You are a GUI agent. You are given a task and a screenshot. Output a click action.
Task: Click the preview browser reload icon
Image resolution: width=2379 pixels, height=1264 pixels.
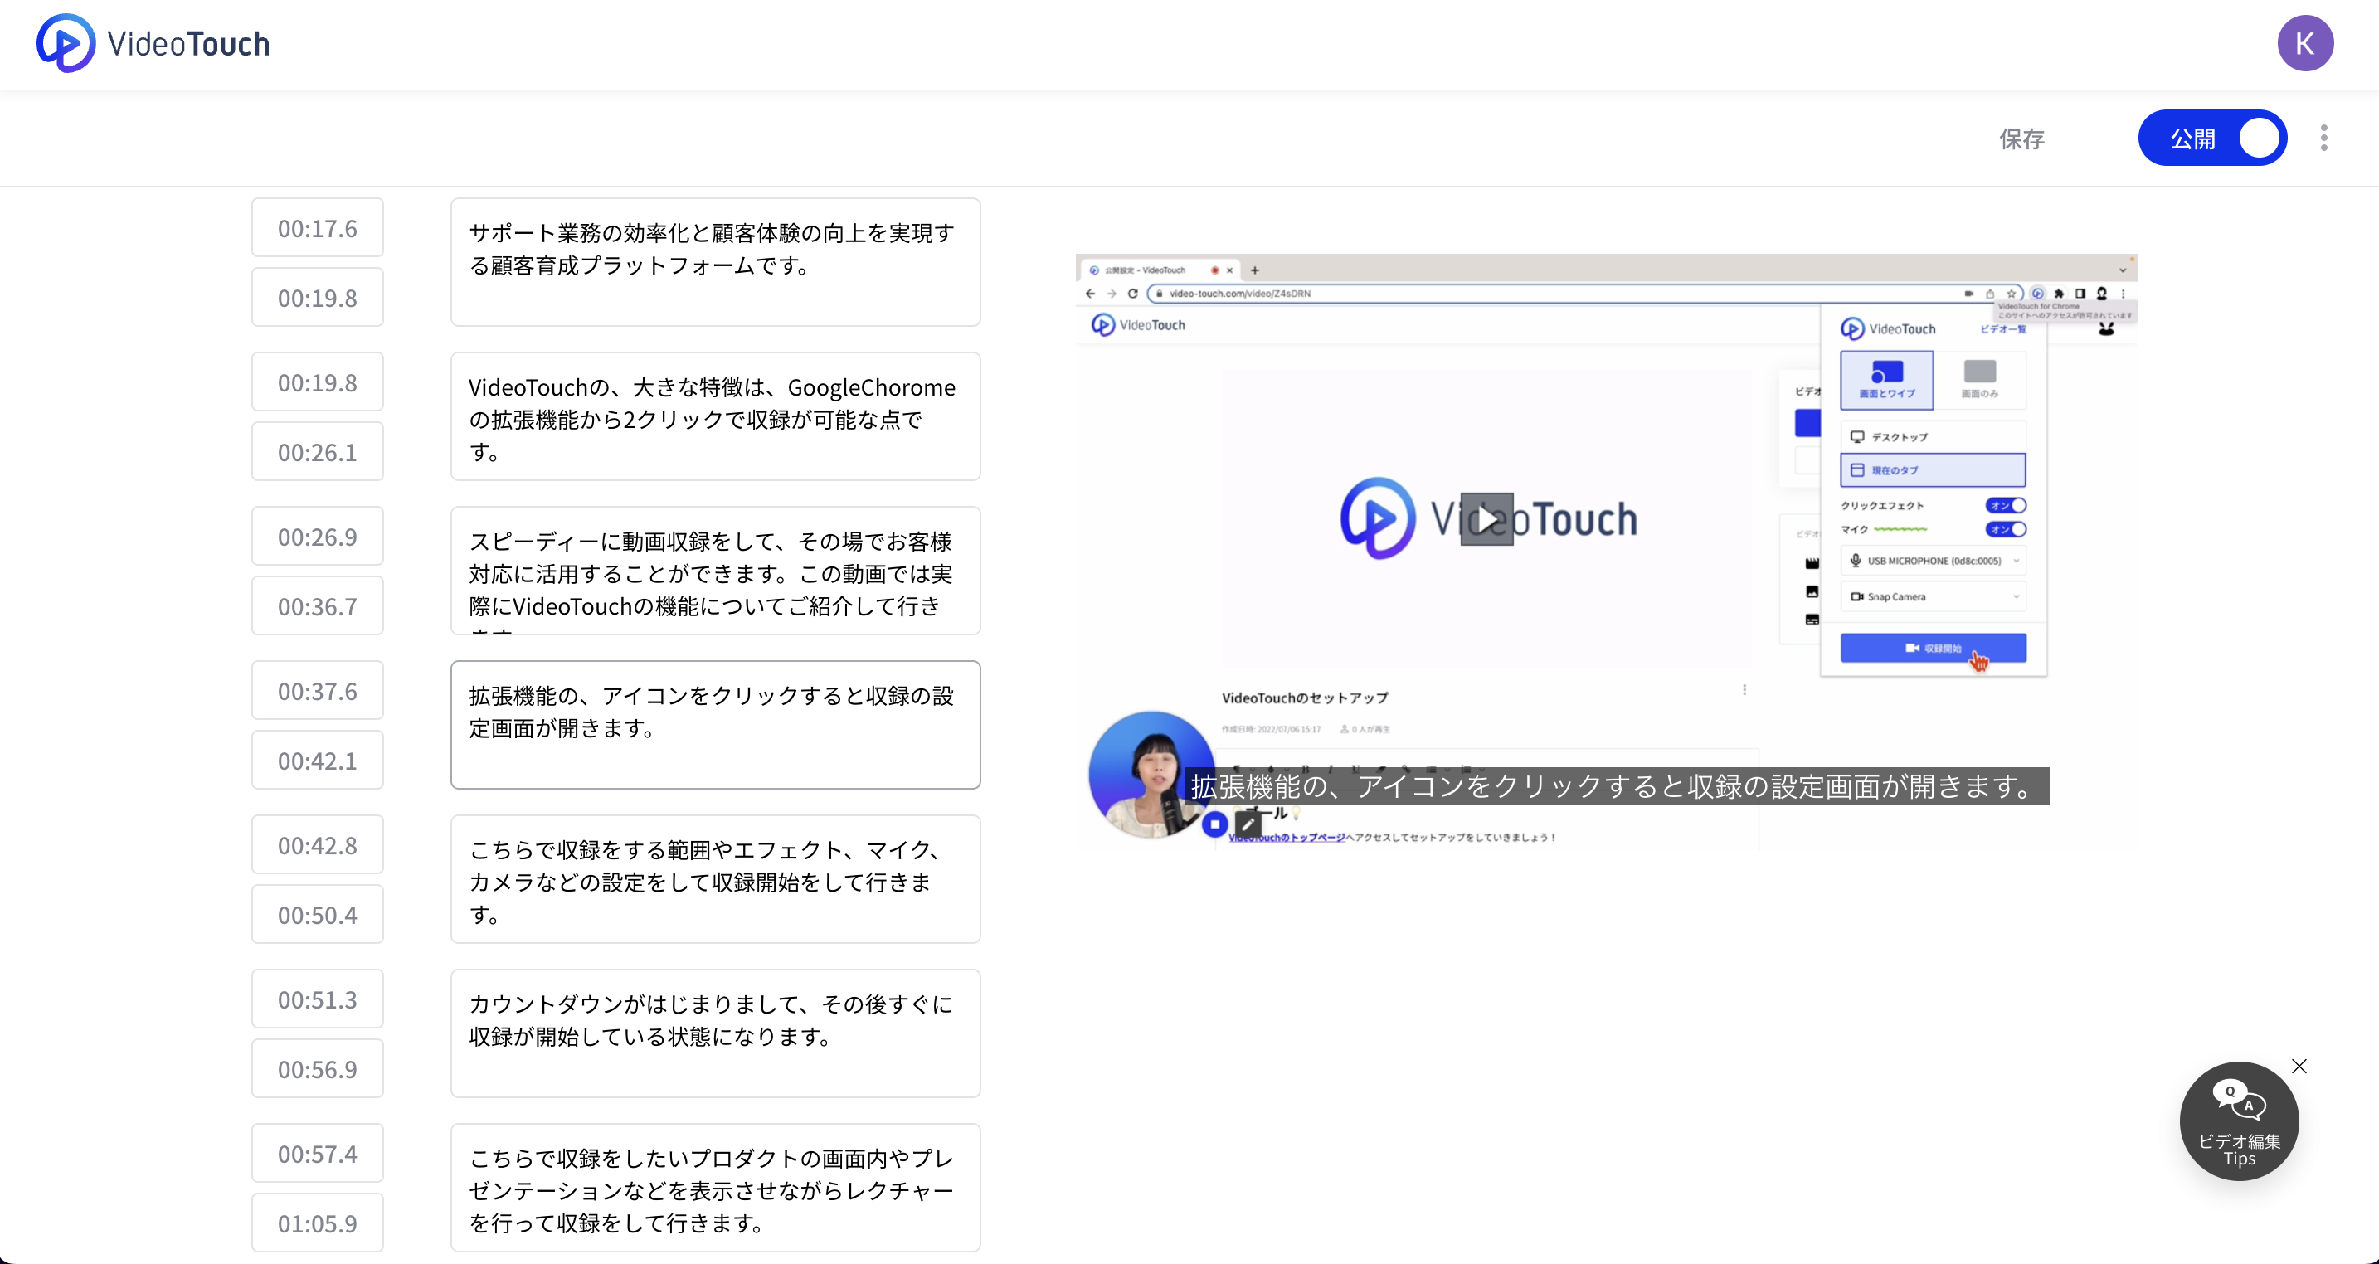1133,294
